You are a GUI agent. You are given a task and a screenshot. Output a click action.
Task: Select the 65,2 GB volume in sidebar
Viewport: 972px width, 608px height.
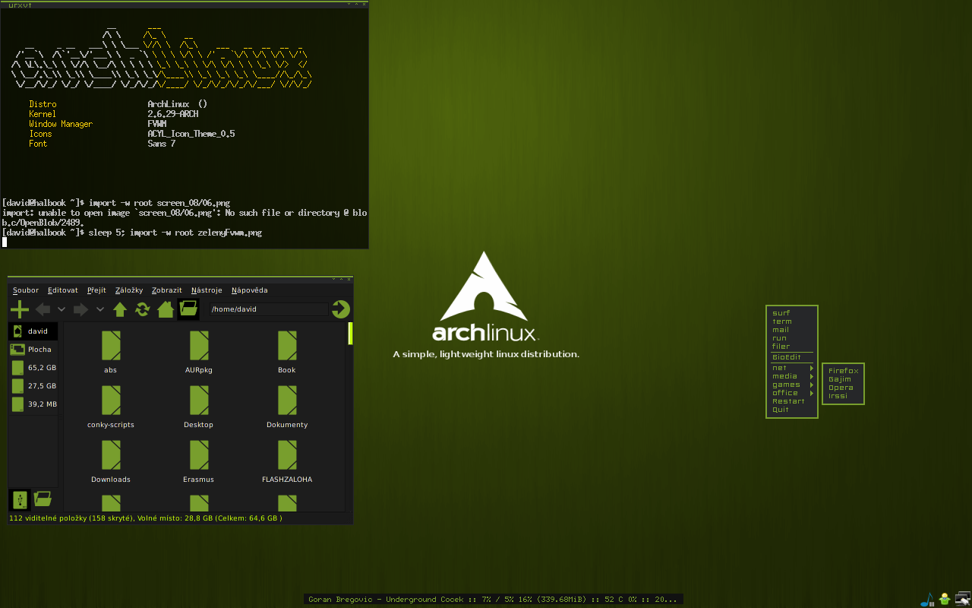33,368
